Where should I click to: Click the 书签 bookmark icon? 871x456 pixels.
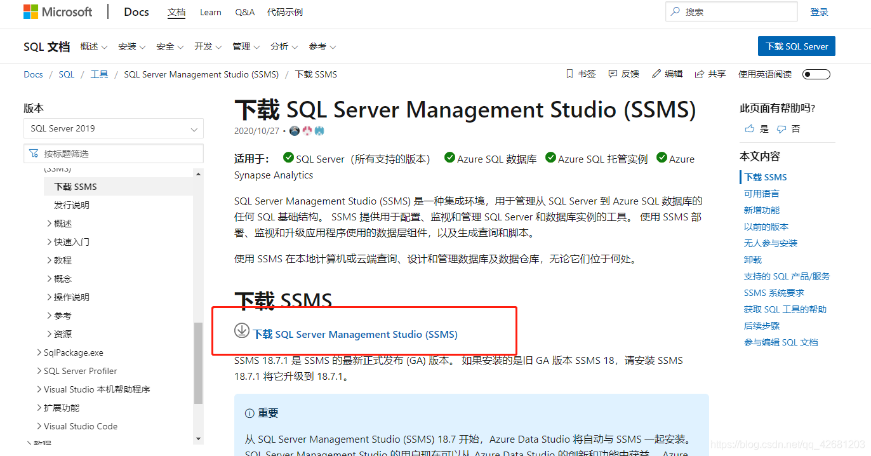click(x=569, y=74)
